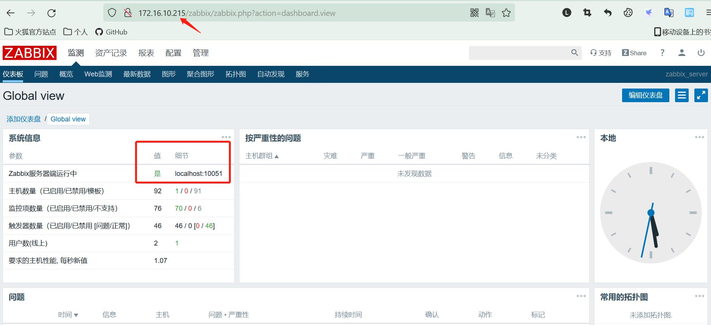Open the bird-shaped extension icon
Viewport: 711px width, 325px height.
(649, 13)
